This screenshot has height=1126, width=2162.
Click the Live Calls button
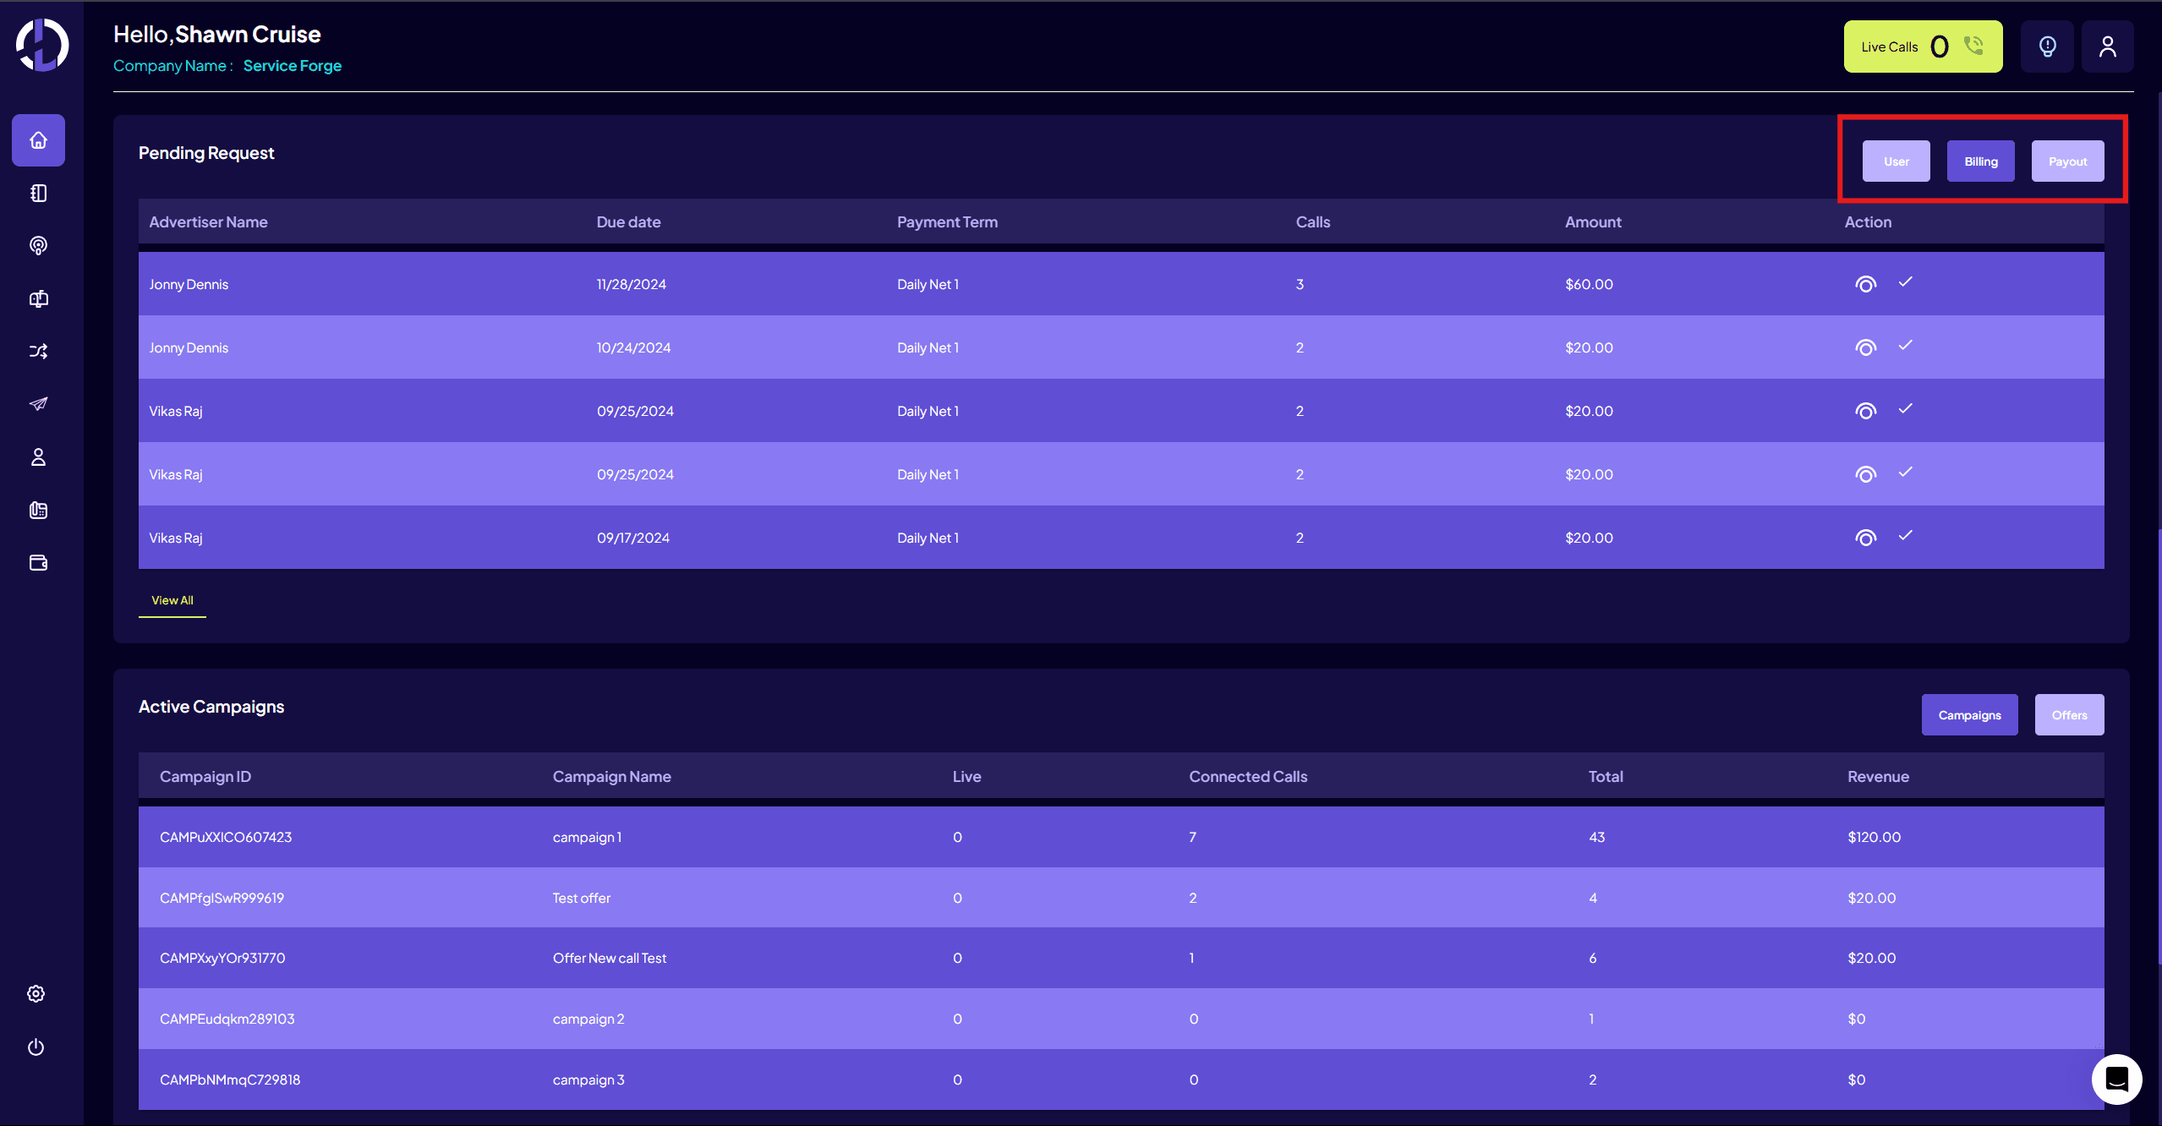(x=1922, y=46)
